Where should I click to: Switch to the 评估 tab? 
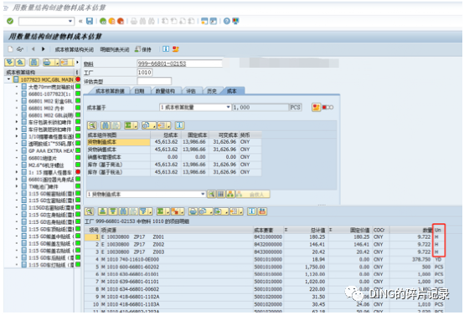point(191,91)
